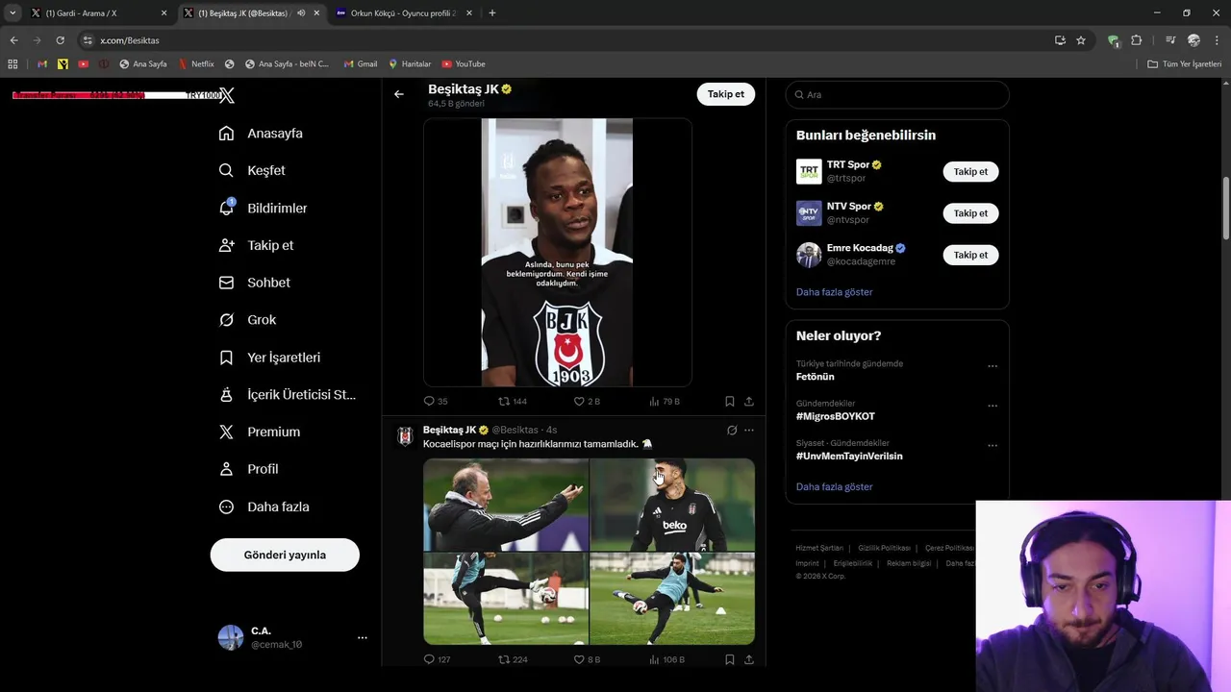Click the x.com/Besiktas address bar
1231x692 pixels.
[x=567, y=40]
